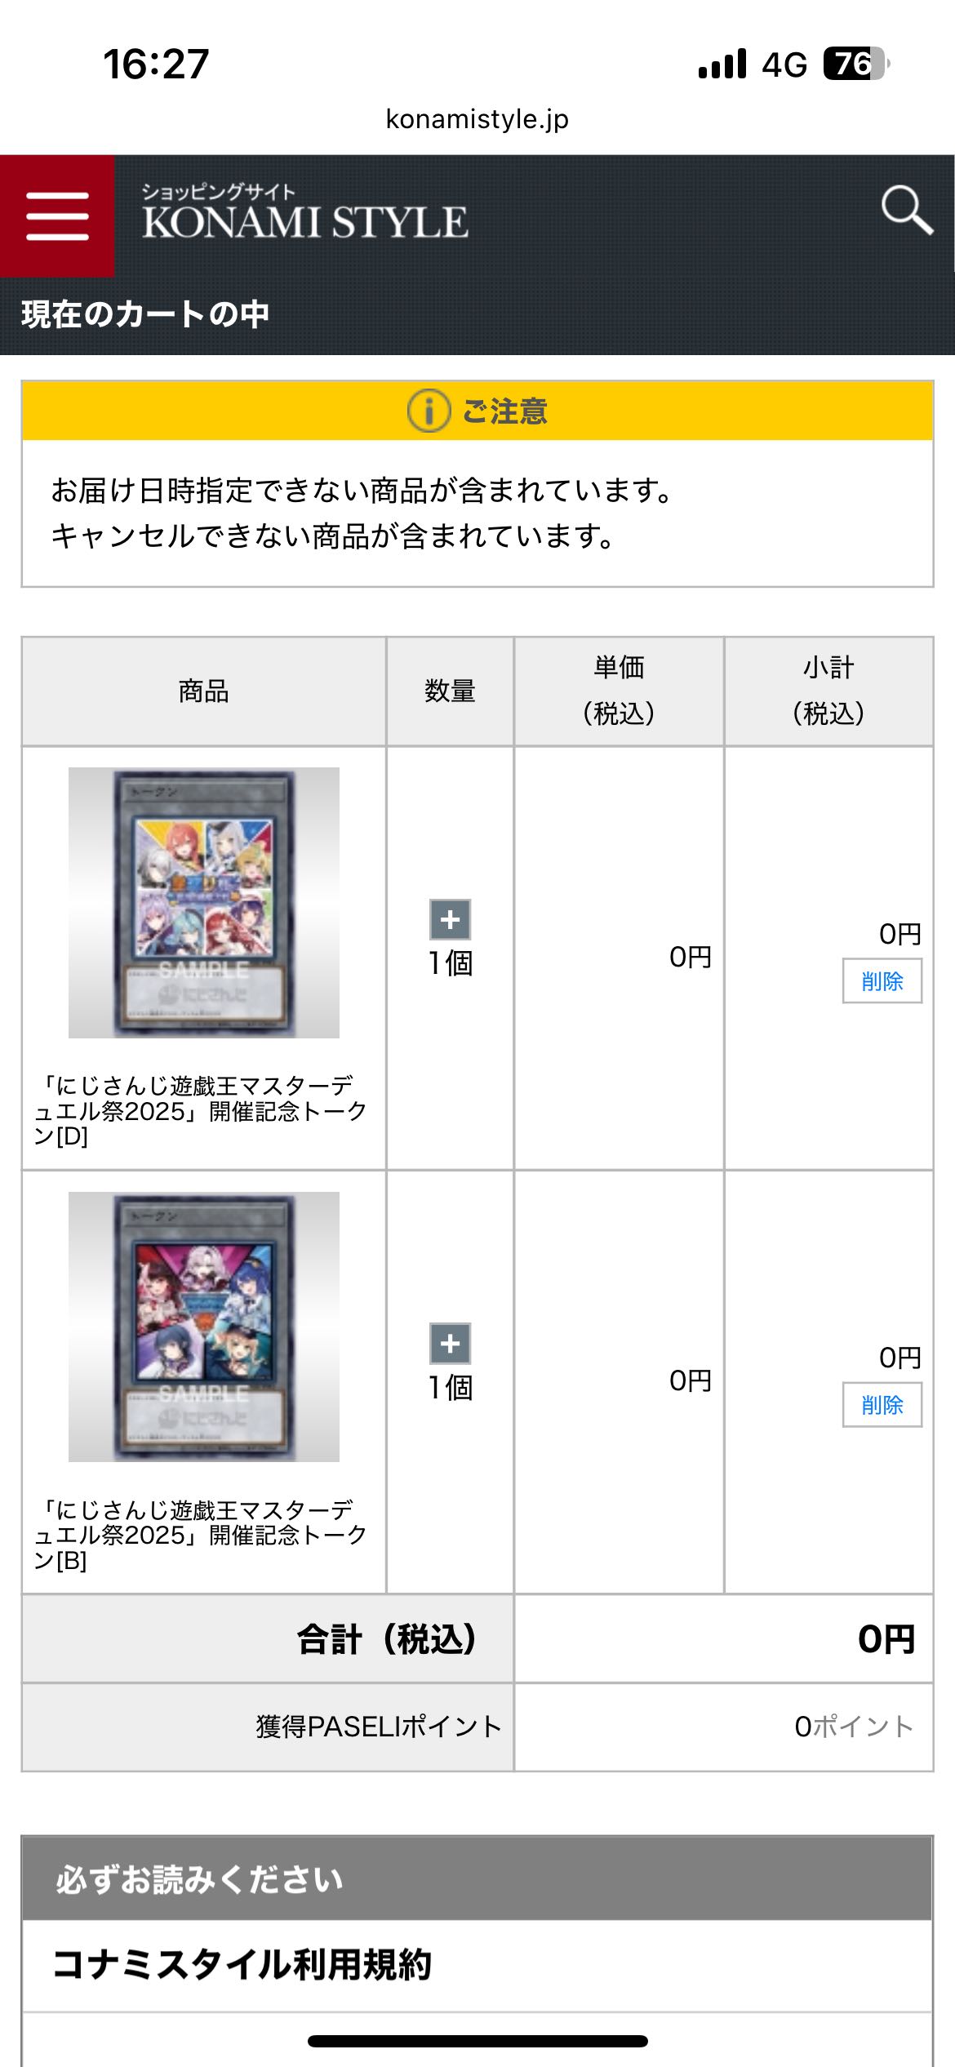Tap the KONAMI STYLE logo

coord(304,212)
